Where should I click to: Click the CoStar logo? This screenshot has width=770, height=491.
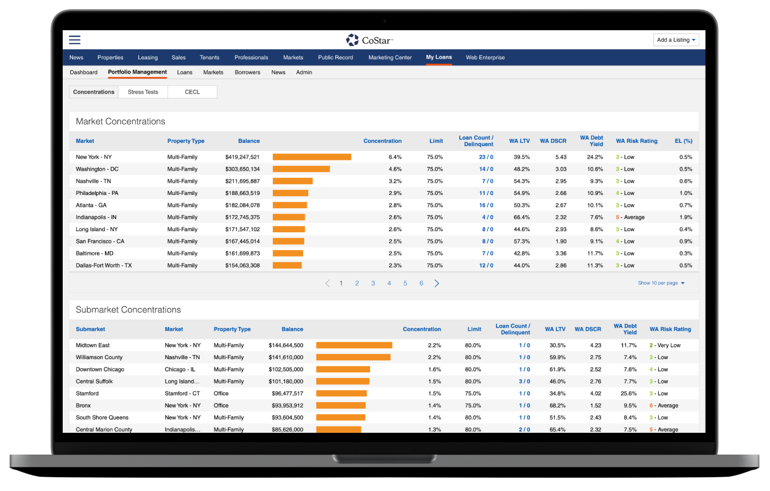[369, 40]
